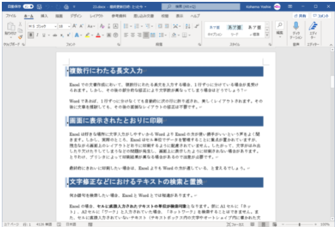Select the 標準 style
This screenshot has width=335, height=227.
click(254, 31)
